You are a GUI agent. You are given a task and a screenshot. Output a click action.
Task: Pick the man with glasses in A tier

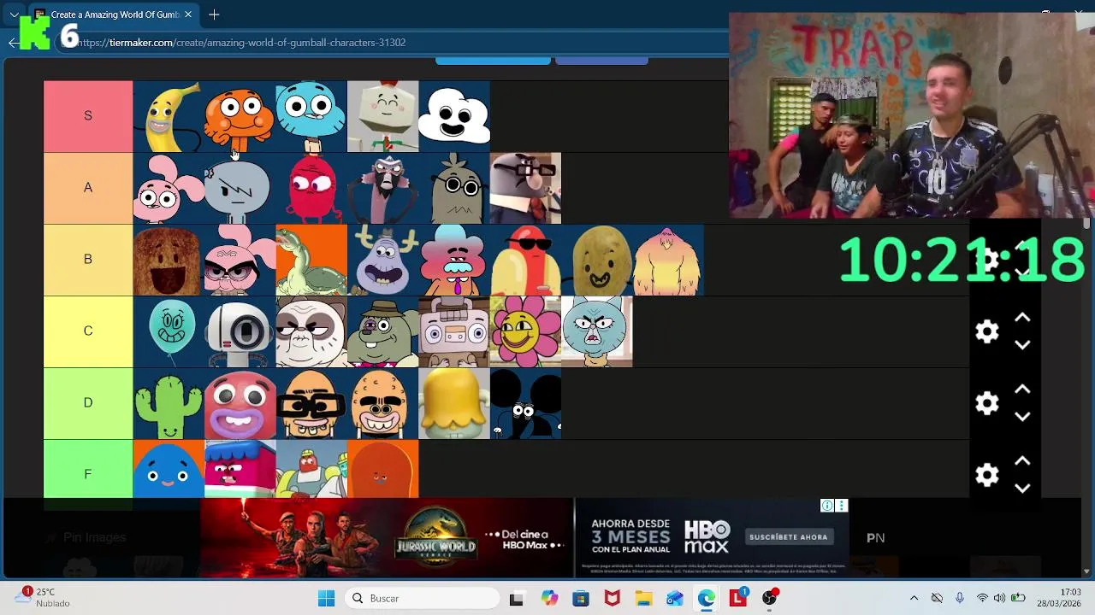[525, 188]
